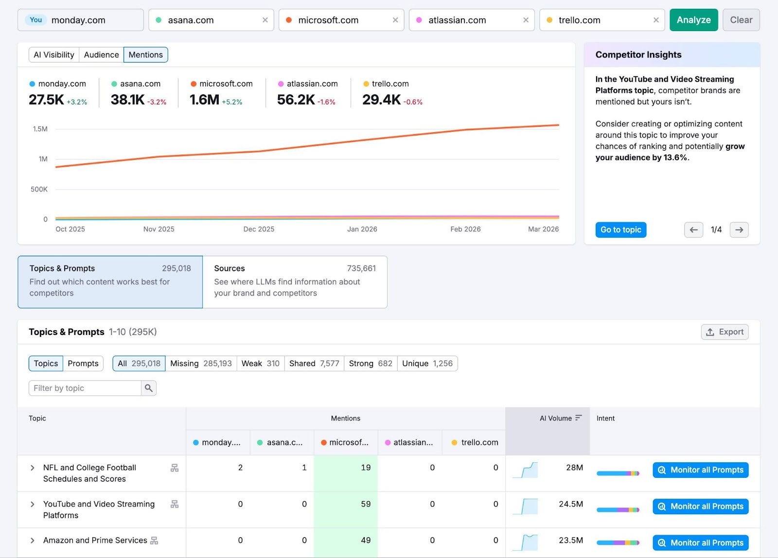Click the sort icon on AI Volume column
The height and width of the screenshot is (558, 778).
click(x=579, y=417)
